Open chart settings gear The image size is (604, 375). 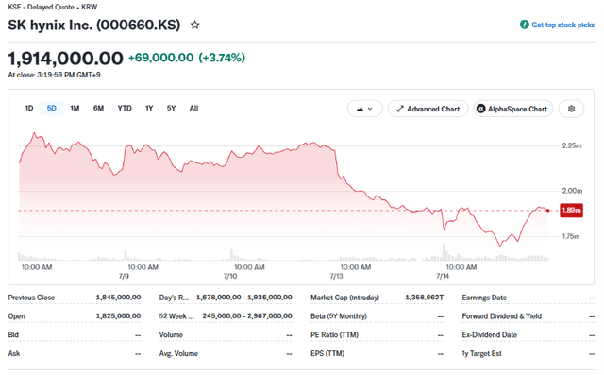click(x=571, y=109)
